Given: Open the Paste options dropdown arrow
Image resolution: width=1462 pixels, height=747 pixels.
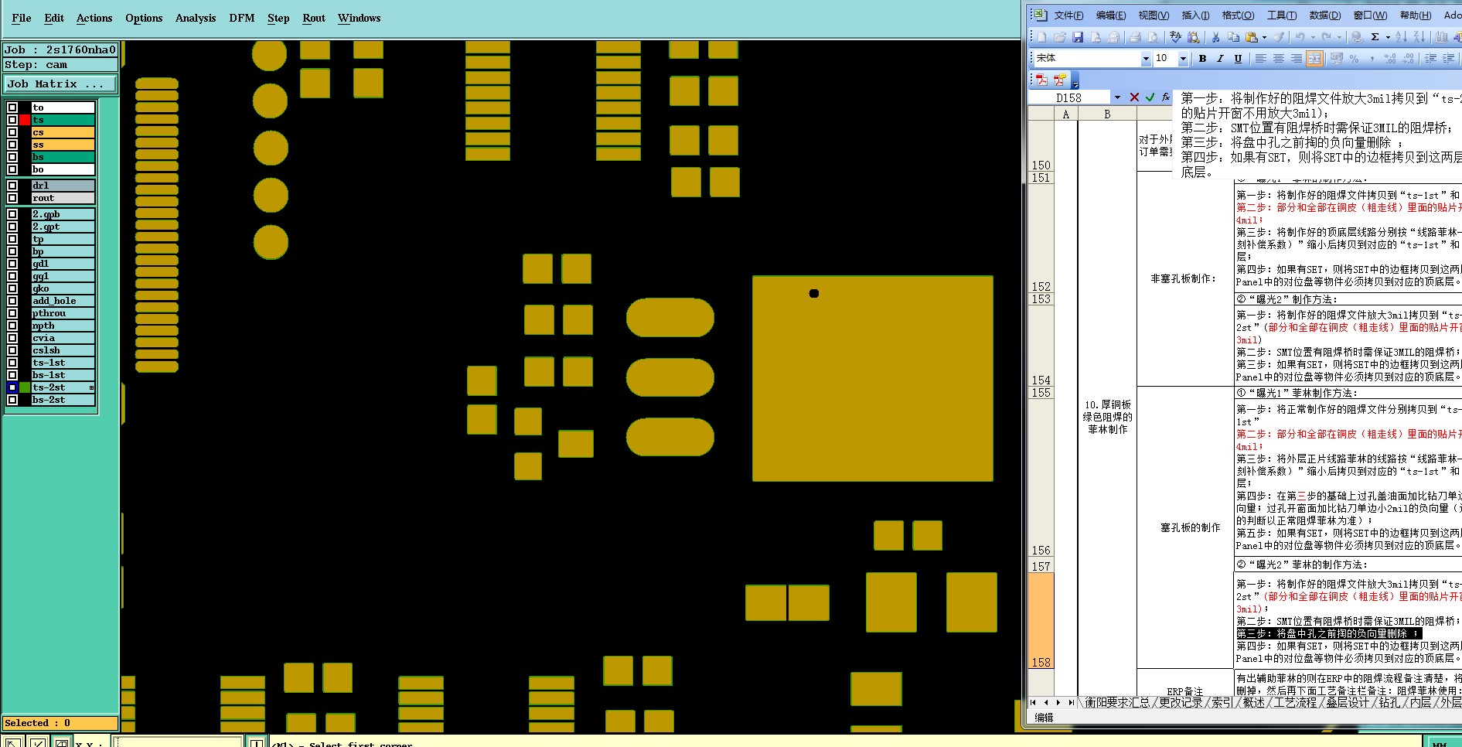Looking at the screenshot, I should click(x=1265, y=37).
